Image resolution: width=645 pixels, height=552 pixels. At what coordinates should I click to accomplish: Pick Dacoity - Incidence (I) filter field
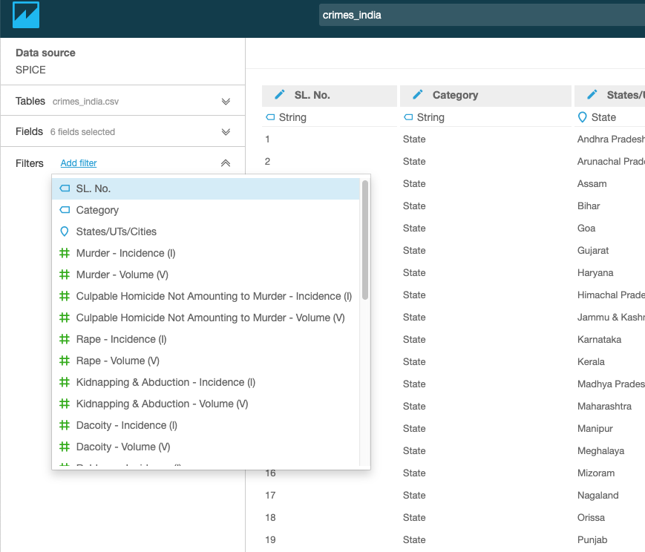pos(126,425)
